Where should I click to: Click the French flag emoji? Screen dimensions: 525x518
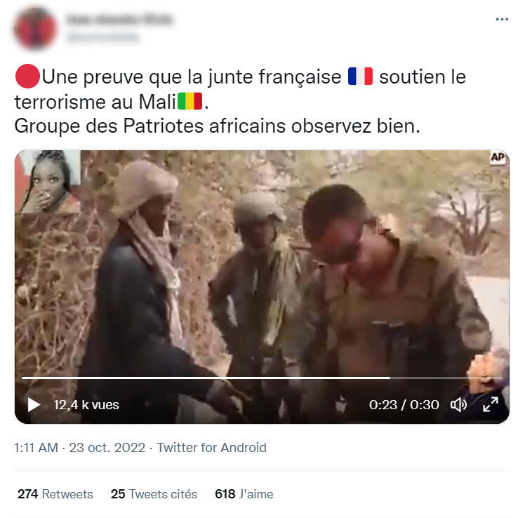(x=360, y=77)
